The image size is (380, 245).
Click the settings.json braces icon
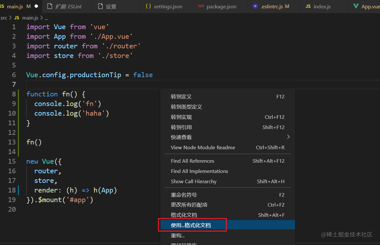click(148, 6)
